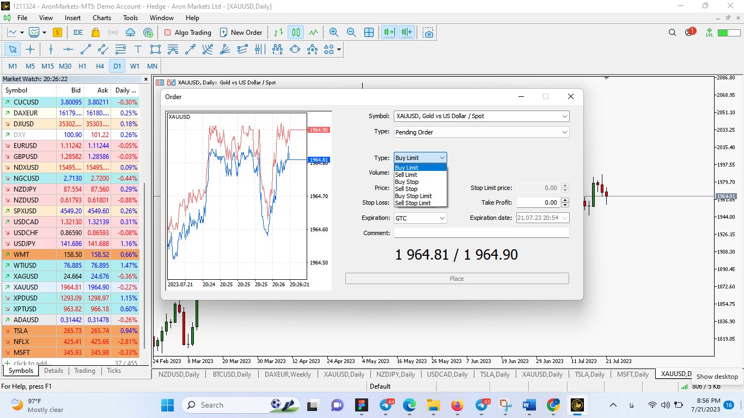Switch to the W1 timeframe
Image resolution: width=744 pixels, height=418 pixels.
(135, 66)
